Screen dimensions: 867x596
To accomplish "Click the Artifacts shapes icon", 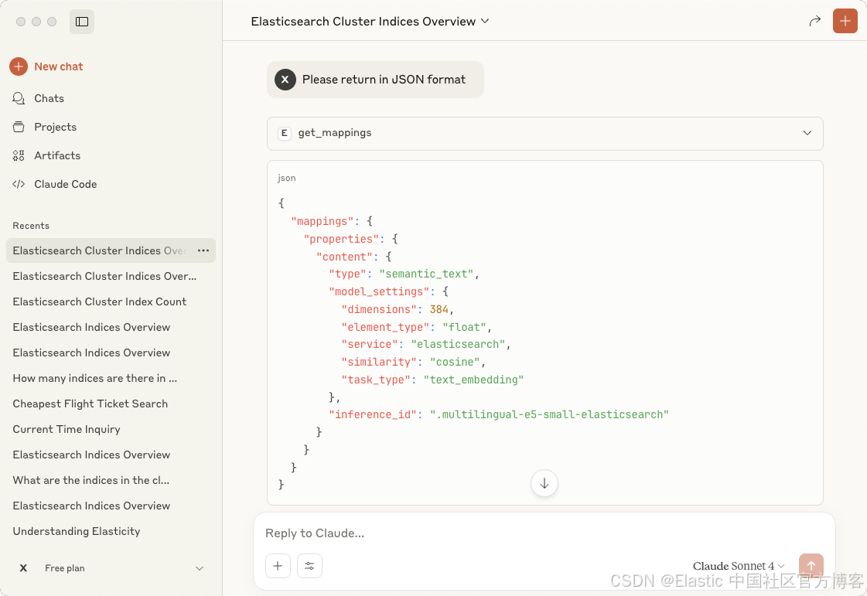I will click(x=19, y=156).
